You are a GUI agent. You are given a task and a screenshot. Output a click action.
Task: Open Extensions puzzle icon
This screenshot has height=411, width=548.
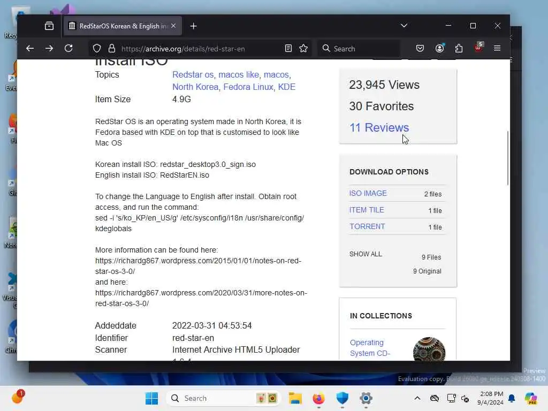coord(459,48)
